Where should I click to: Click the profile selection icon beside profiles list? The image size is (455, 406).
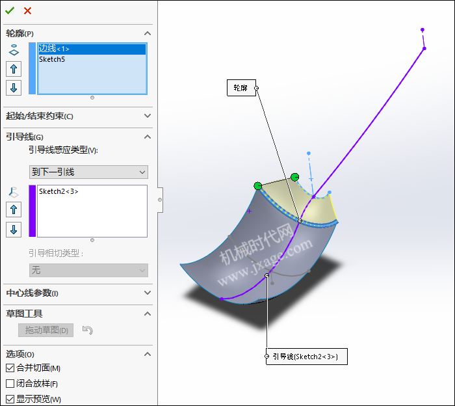point(14,50)
